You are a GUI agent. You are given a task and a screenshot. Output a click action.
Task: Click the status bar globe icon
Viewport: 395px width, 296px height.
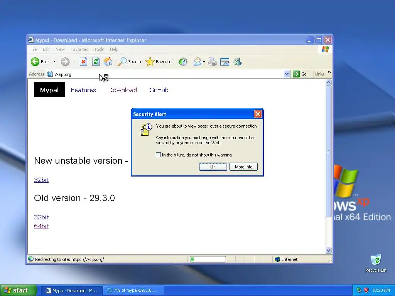click(x=31, y=259)
